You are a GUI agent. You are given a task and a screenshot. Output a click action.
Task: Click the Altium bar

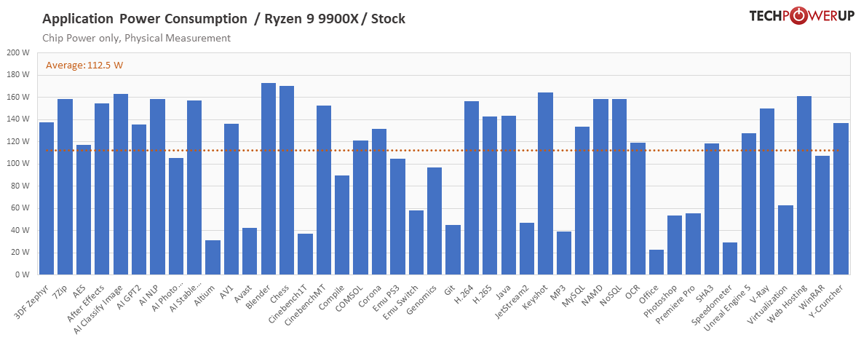pyautogui.click(x=213, y=258)
